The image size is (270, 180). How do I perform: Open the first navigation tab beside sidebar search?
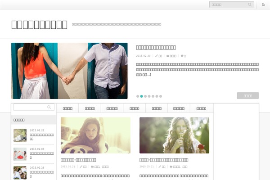(67, 108)
